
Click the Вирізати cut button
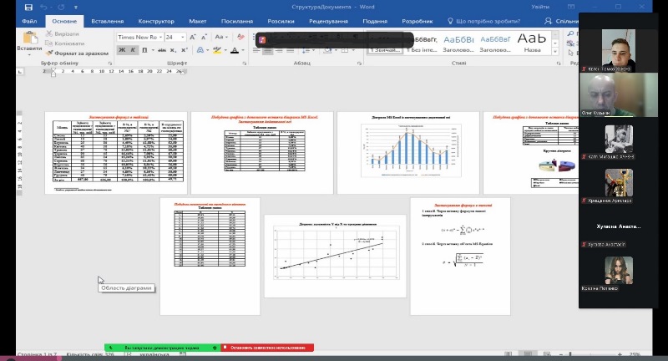(x=62, y=33)
